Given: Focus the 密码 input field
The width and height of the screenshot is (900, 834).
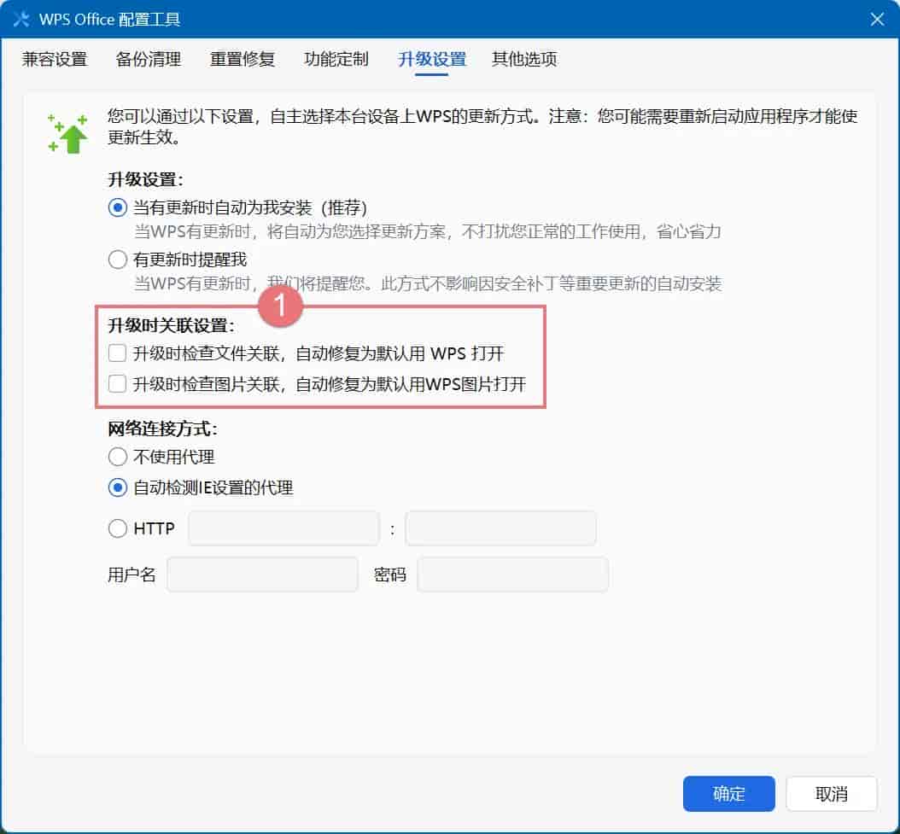Looking at the screenshot, I should point(512,574).
